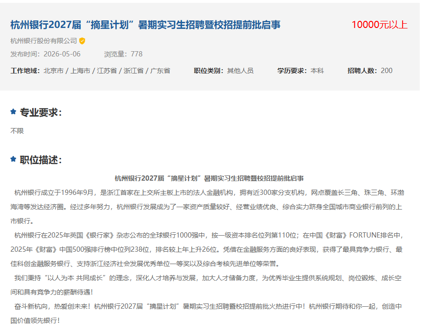Image resolution: width=423 pixels, height=330 pixels.
Task: Click job category value 其他人员
Action: (x=240, y=71)
